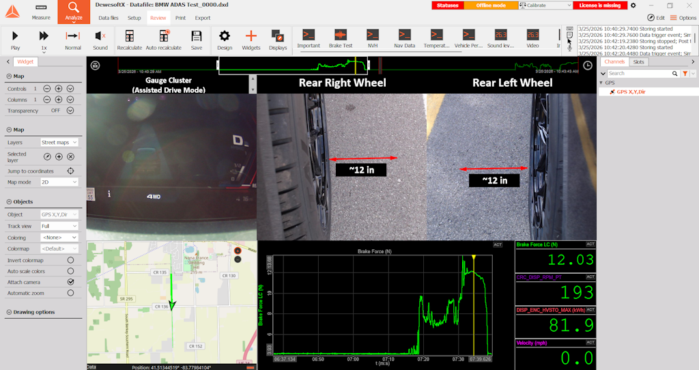Viewport: 699px width, 370px height.
Task: Open the Measure mode
Action: coord(40,12)
